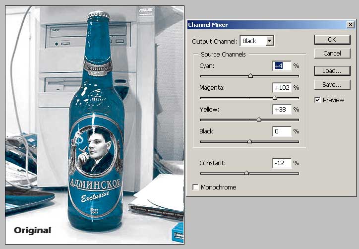Image resolution: width=359 pixels, height=249 pixels.
Task: Click the Yellow slider handle
Action: coord(259,120)
